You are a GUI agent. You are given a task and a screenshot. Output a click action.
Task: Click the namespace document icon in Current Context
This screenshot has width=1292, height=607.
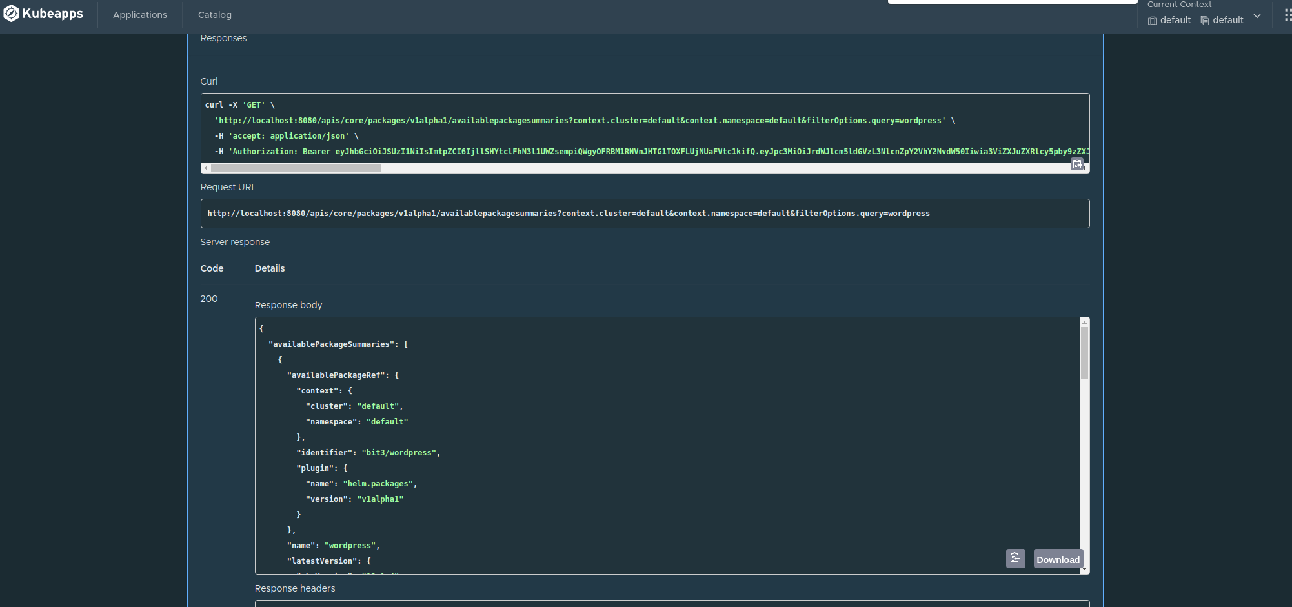1204,20
